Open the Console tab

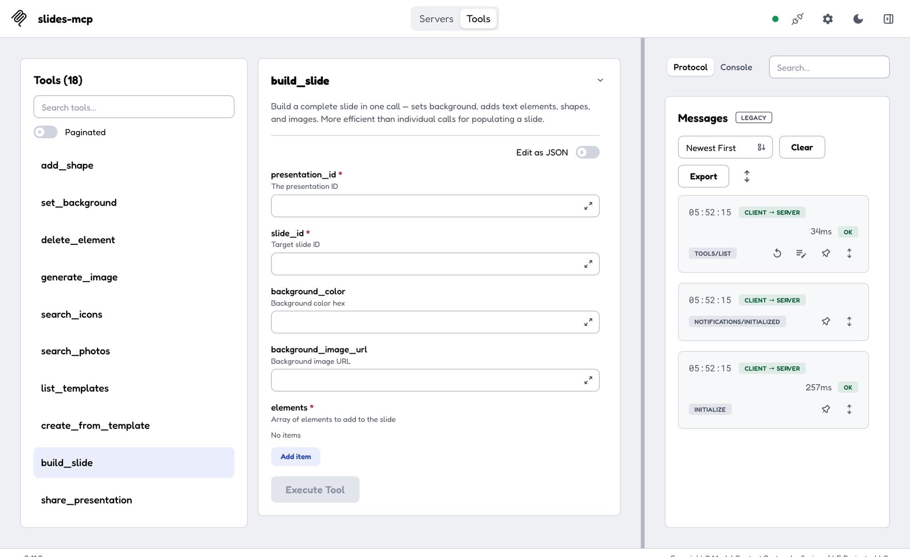pyautogui.click(x=736, y=67)
